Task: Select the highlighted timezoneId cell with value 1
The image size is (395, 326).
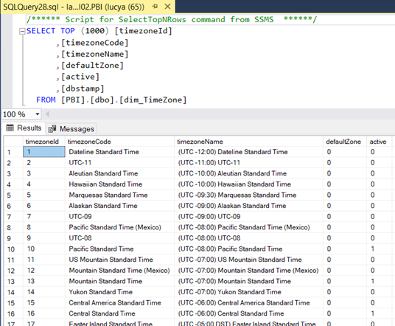Action: [44, 152]
